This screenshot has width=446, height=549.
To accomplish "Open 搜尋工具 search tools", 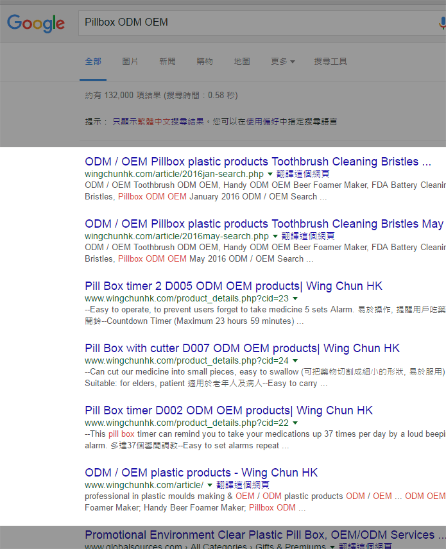I will 330,62.
